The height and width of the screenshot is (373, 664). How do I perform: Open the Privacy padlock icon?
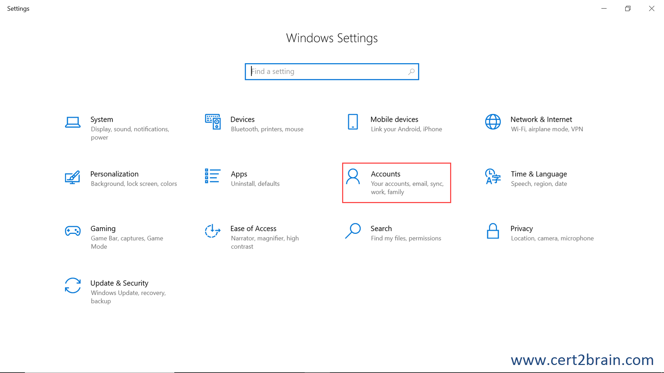click(493, 231)
